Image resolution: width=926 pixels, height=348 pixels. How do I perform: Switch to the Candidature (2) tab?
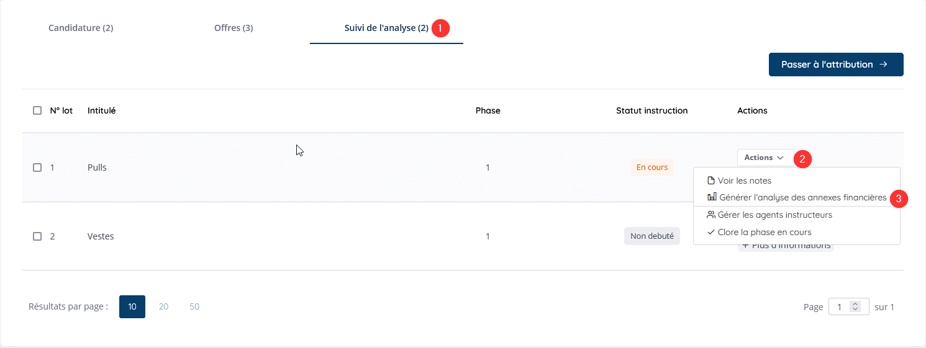81,28
